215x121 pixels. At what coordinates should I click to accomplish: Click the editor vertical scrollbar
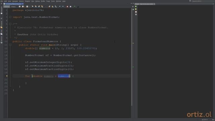coord(132,57)
